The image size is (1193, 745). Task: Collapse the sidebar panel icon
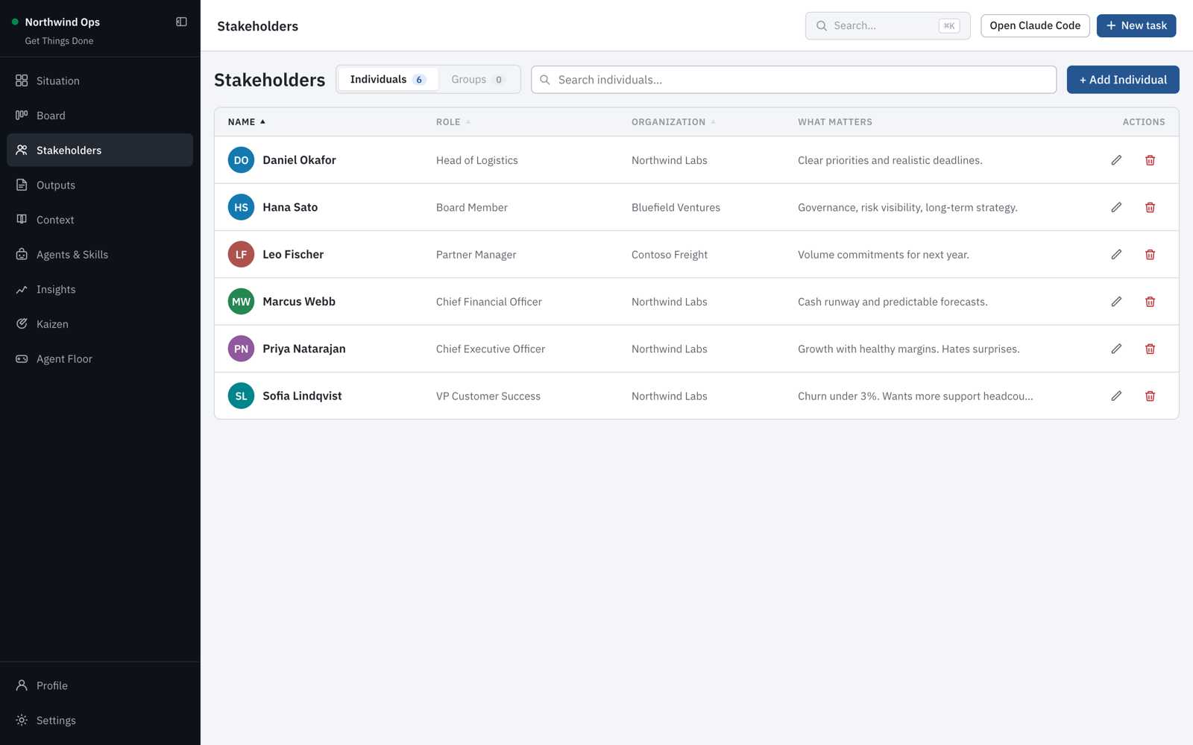coord(181,22)
